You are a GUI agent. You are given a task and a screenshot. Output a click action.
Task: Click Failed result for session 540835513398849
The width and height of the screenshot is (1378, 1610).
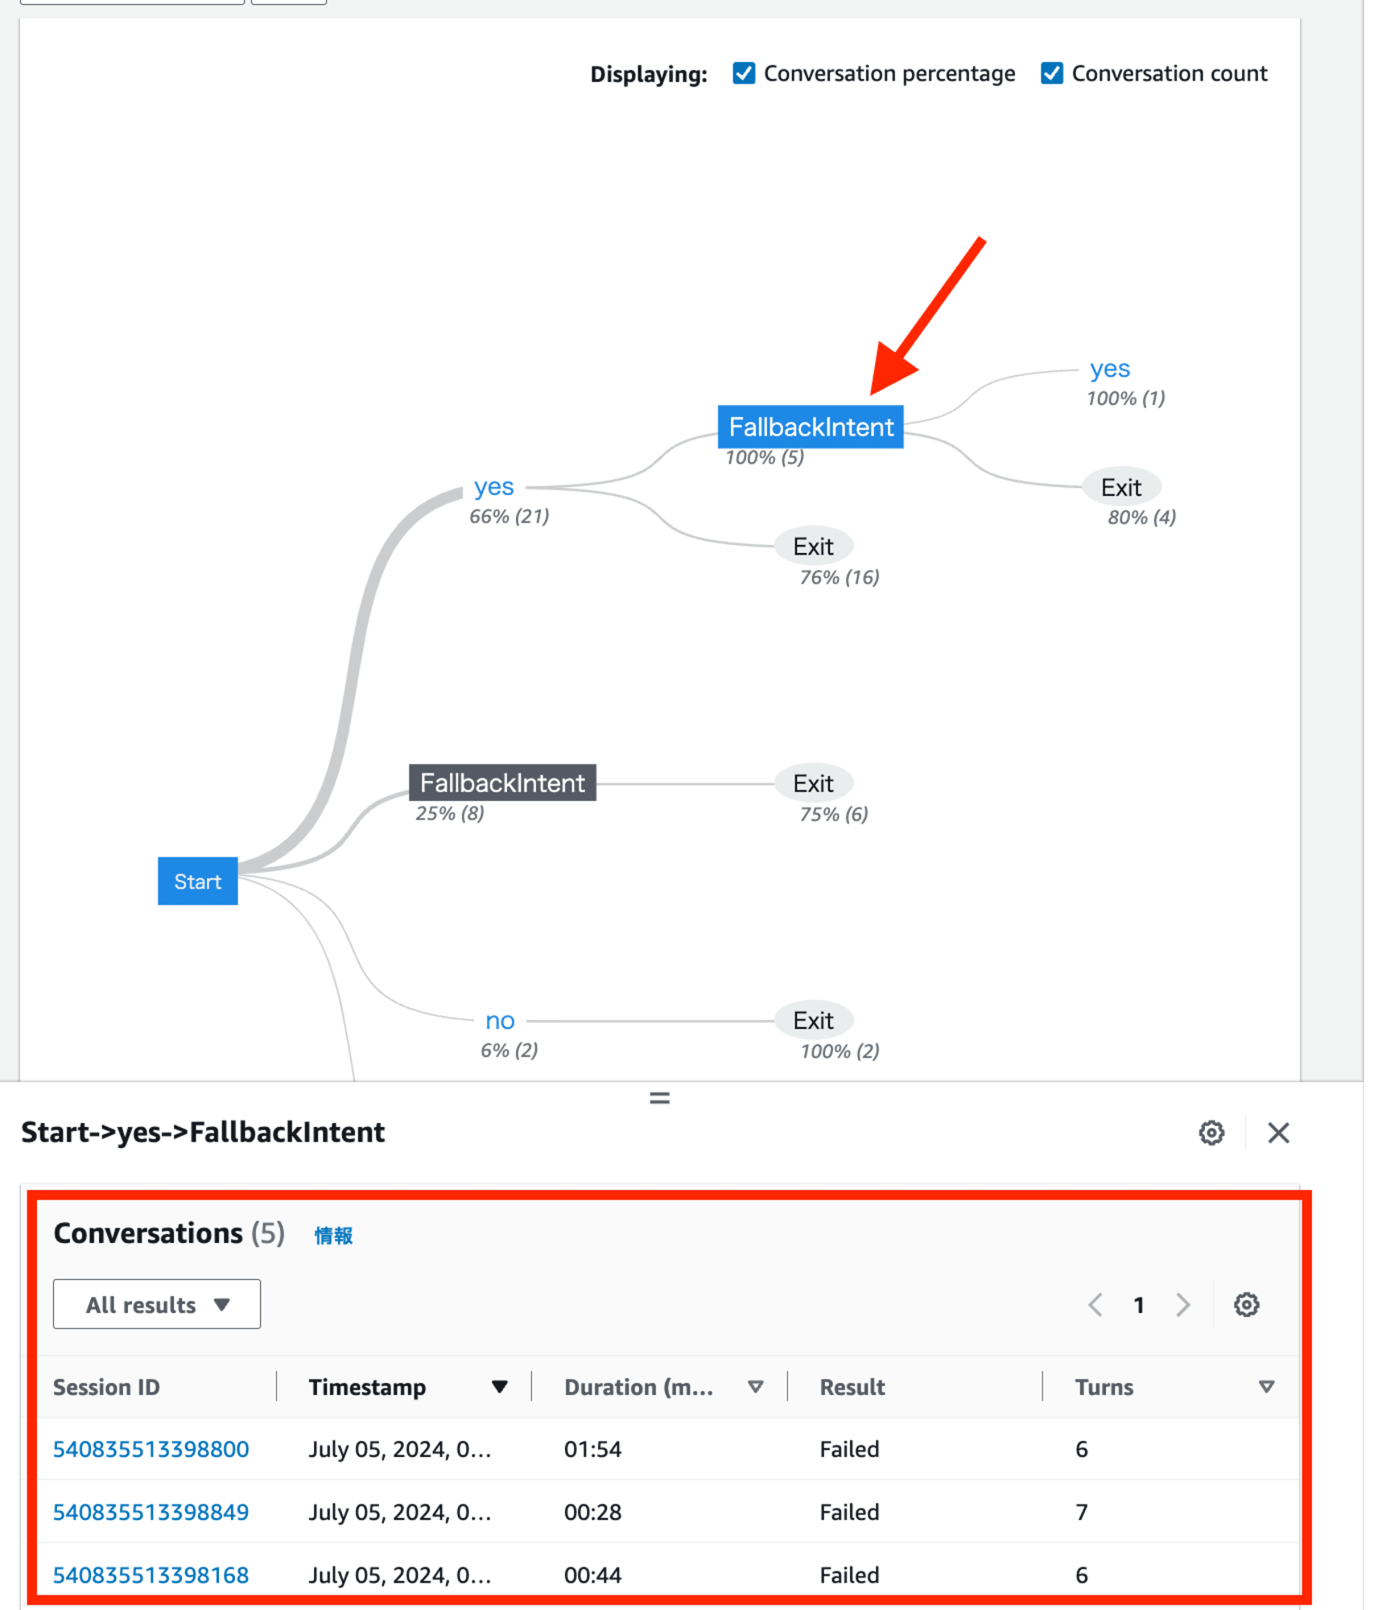849,1512
